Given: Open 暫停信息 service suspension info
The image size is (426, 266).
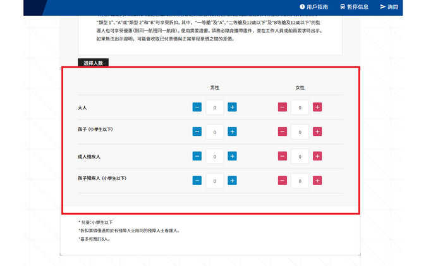Looking at the screenshot, I should 354,7.
